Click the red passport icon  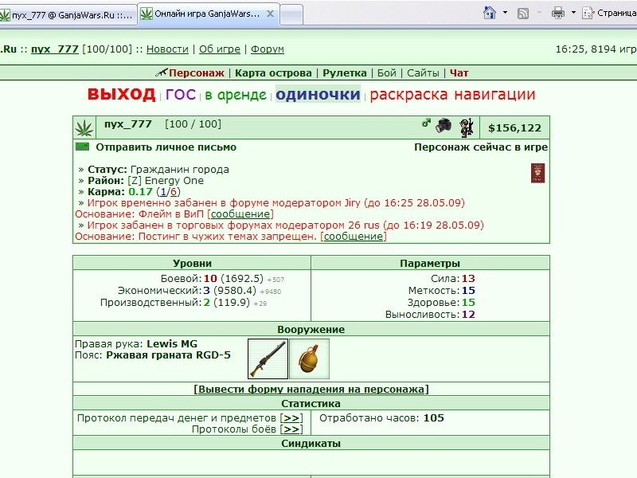(538, 173)
